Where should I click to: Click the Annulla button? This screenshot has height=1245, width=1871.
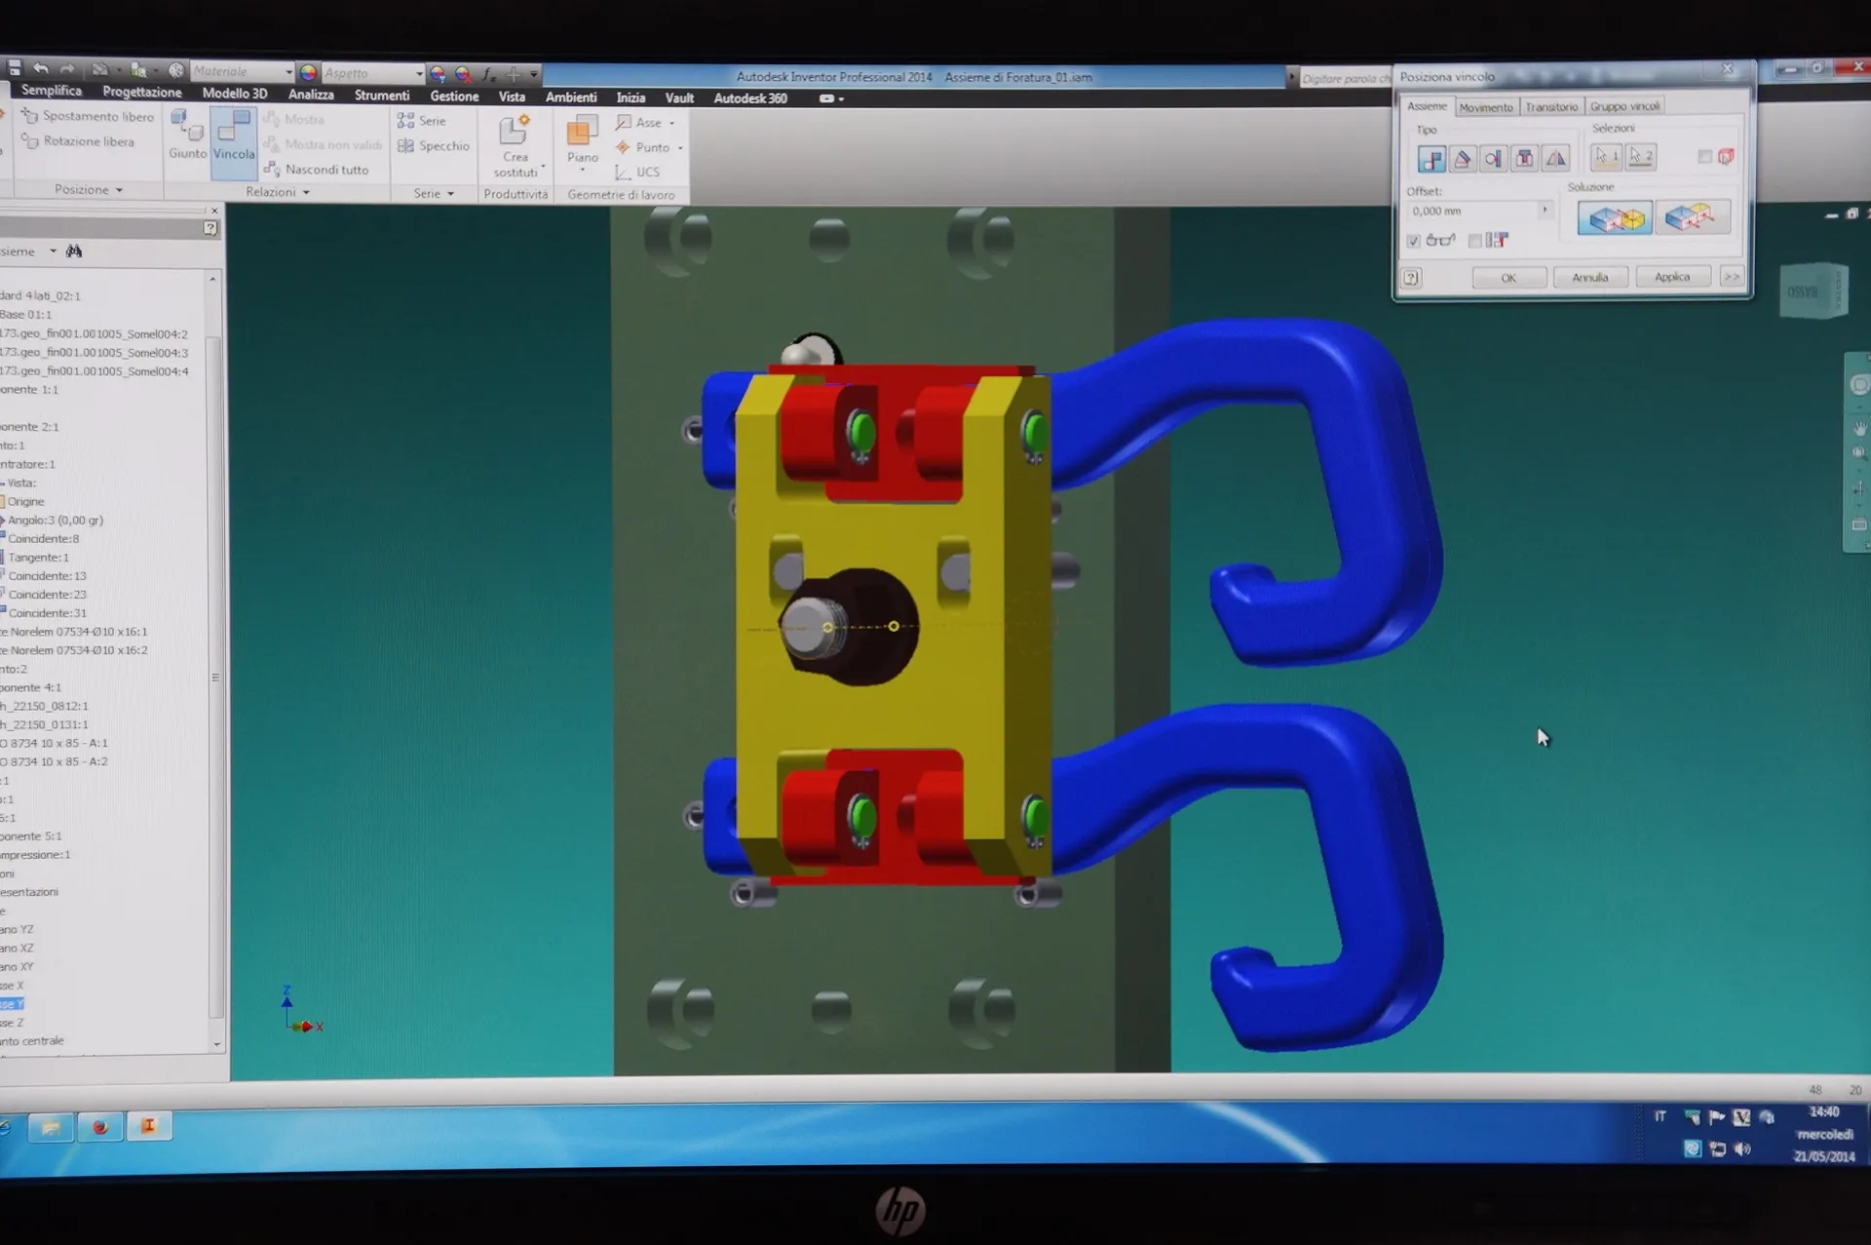coord(1590,278)
